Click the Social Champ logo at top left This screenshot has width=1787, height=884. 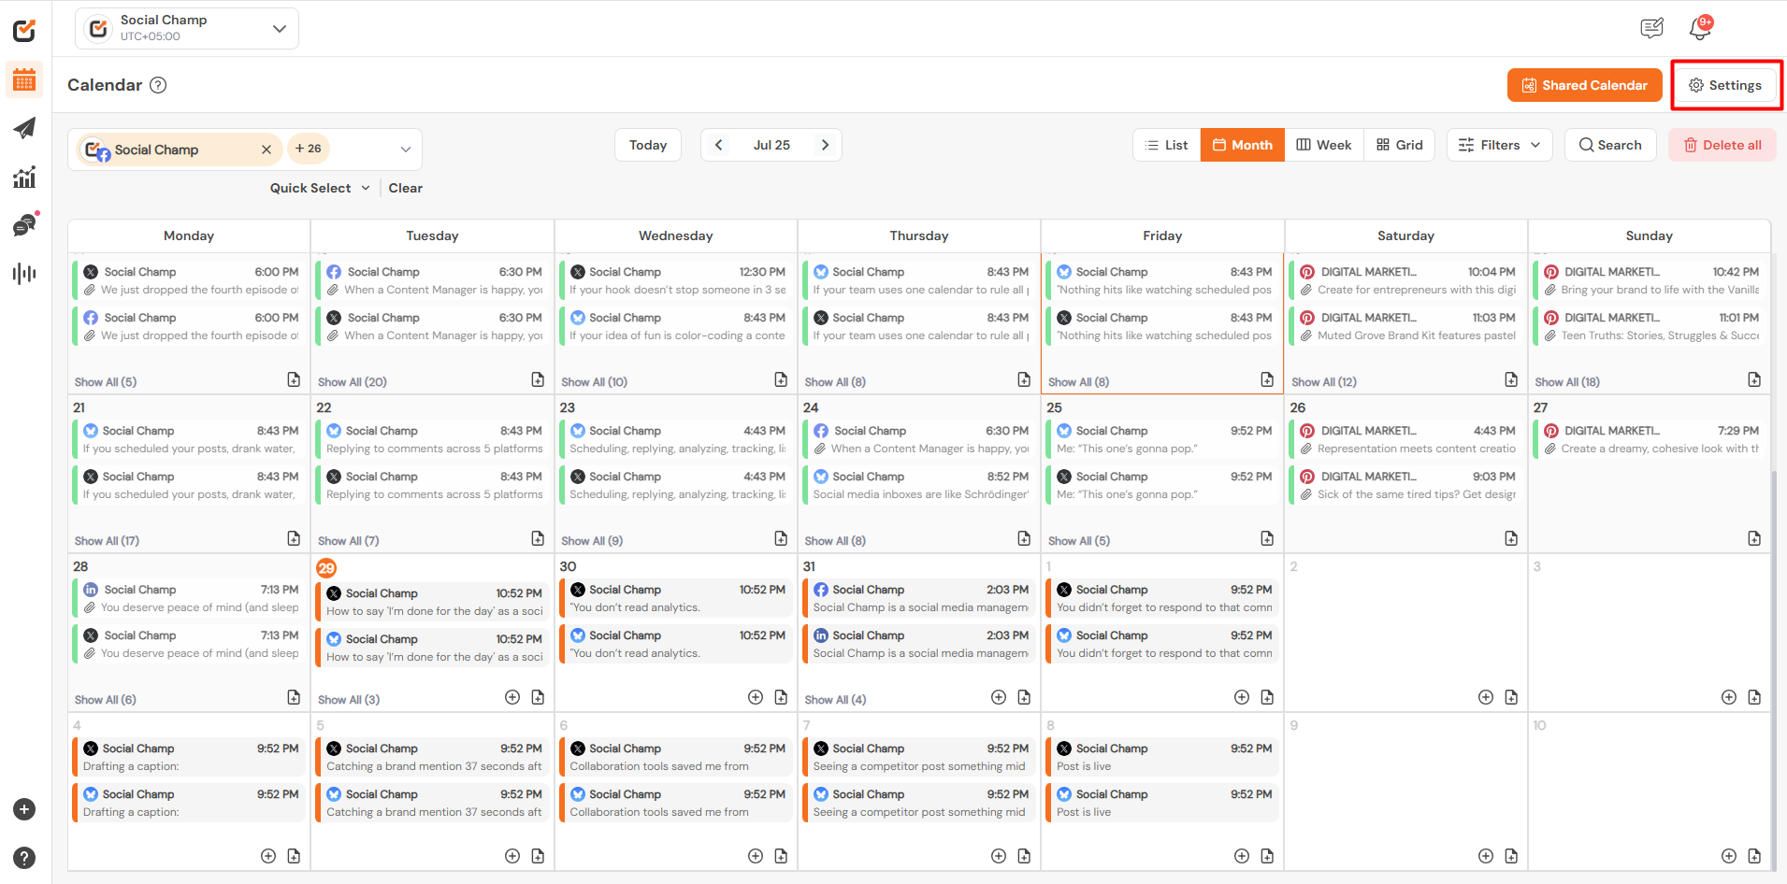click(24, 31)
